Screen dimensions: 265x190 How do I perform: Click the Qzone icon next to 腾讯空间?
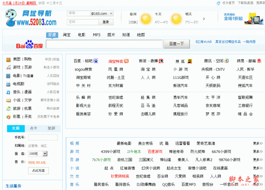pos(227,61)
